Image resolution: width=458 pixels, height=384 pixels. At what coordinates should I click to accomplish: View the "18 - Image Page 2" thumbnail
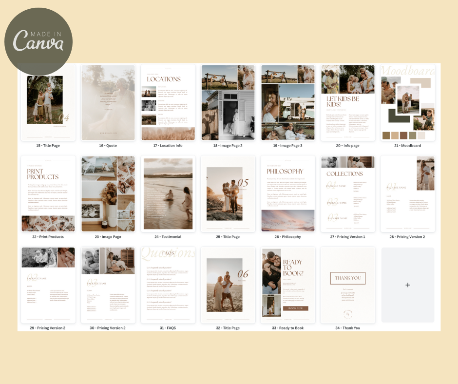[x=228, y=102]
